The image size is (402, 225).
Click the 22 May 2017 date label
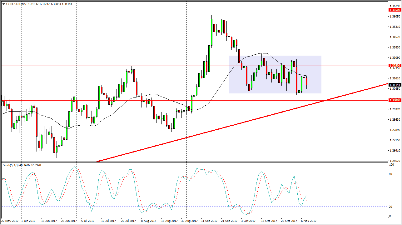tap(10, 221)
